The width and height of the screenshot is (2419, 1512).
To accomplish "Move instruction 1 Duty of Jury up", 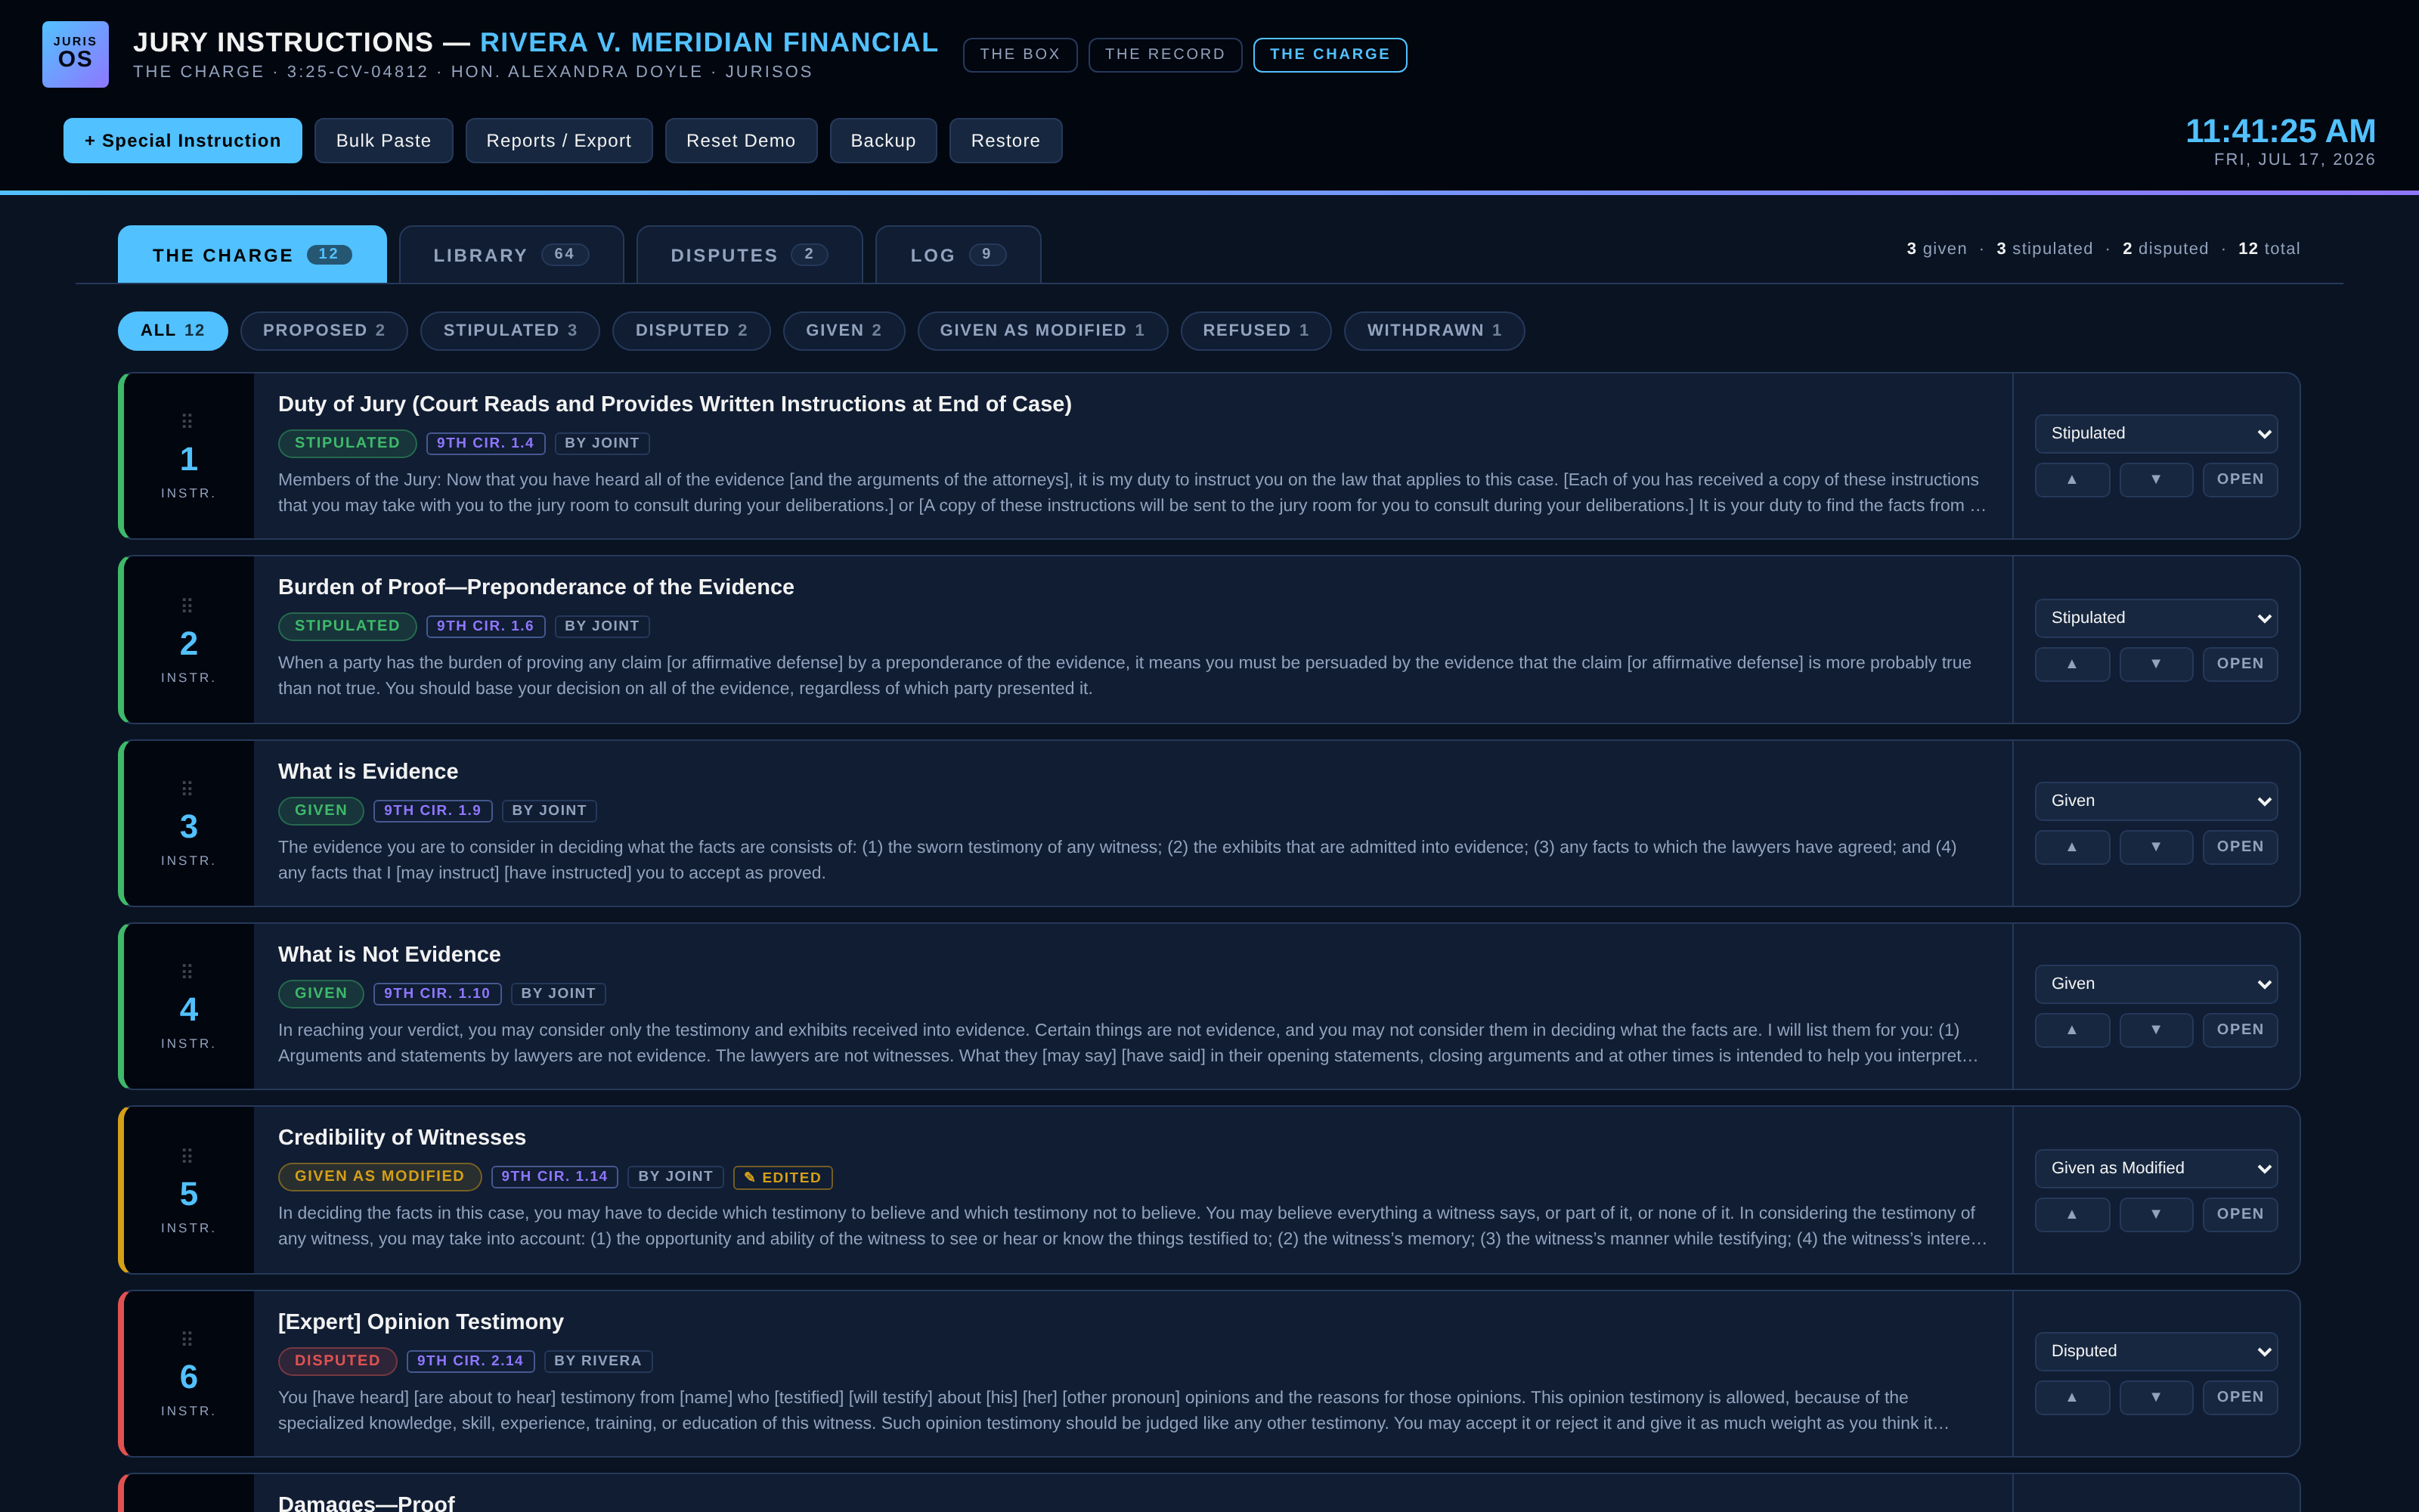I will click(2072, 480).
